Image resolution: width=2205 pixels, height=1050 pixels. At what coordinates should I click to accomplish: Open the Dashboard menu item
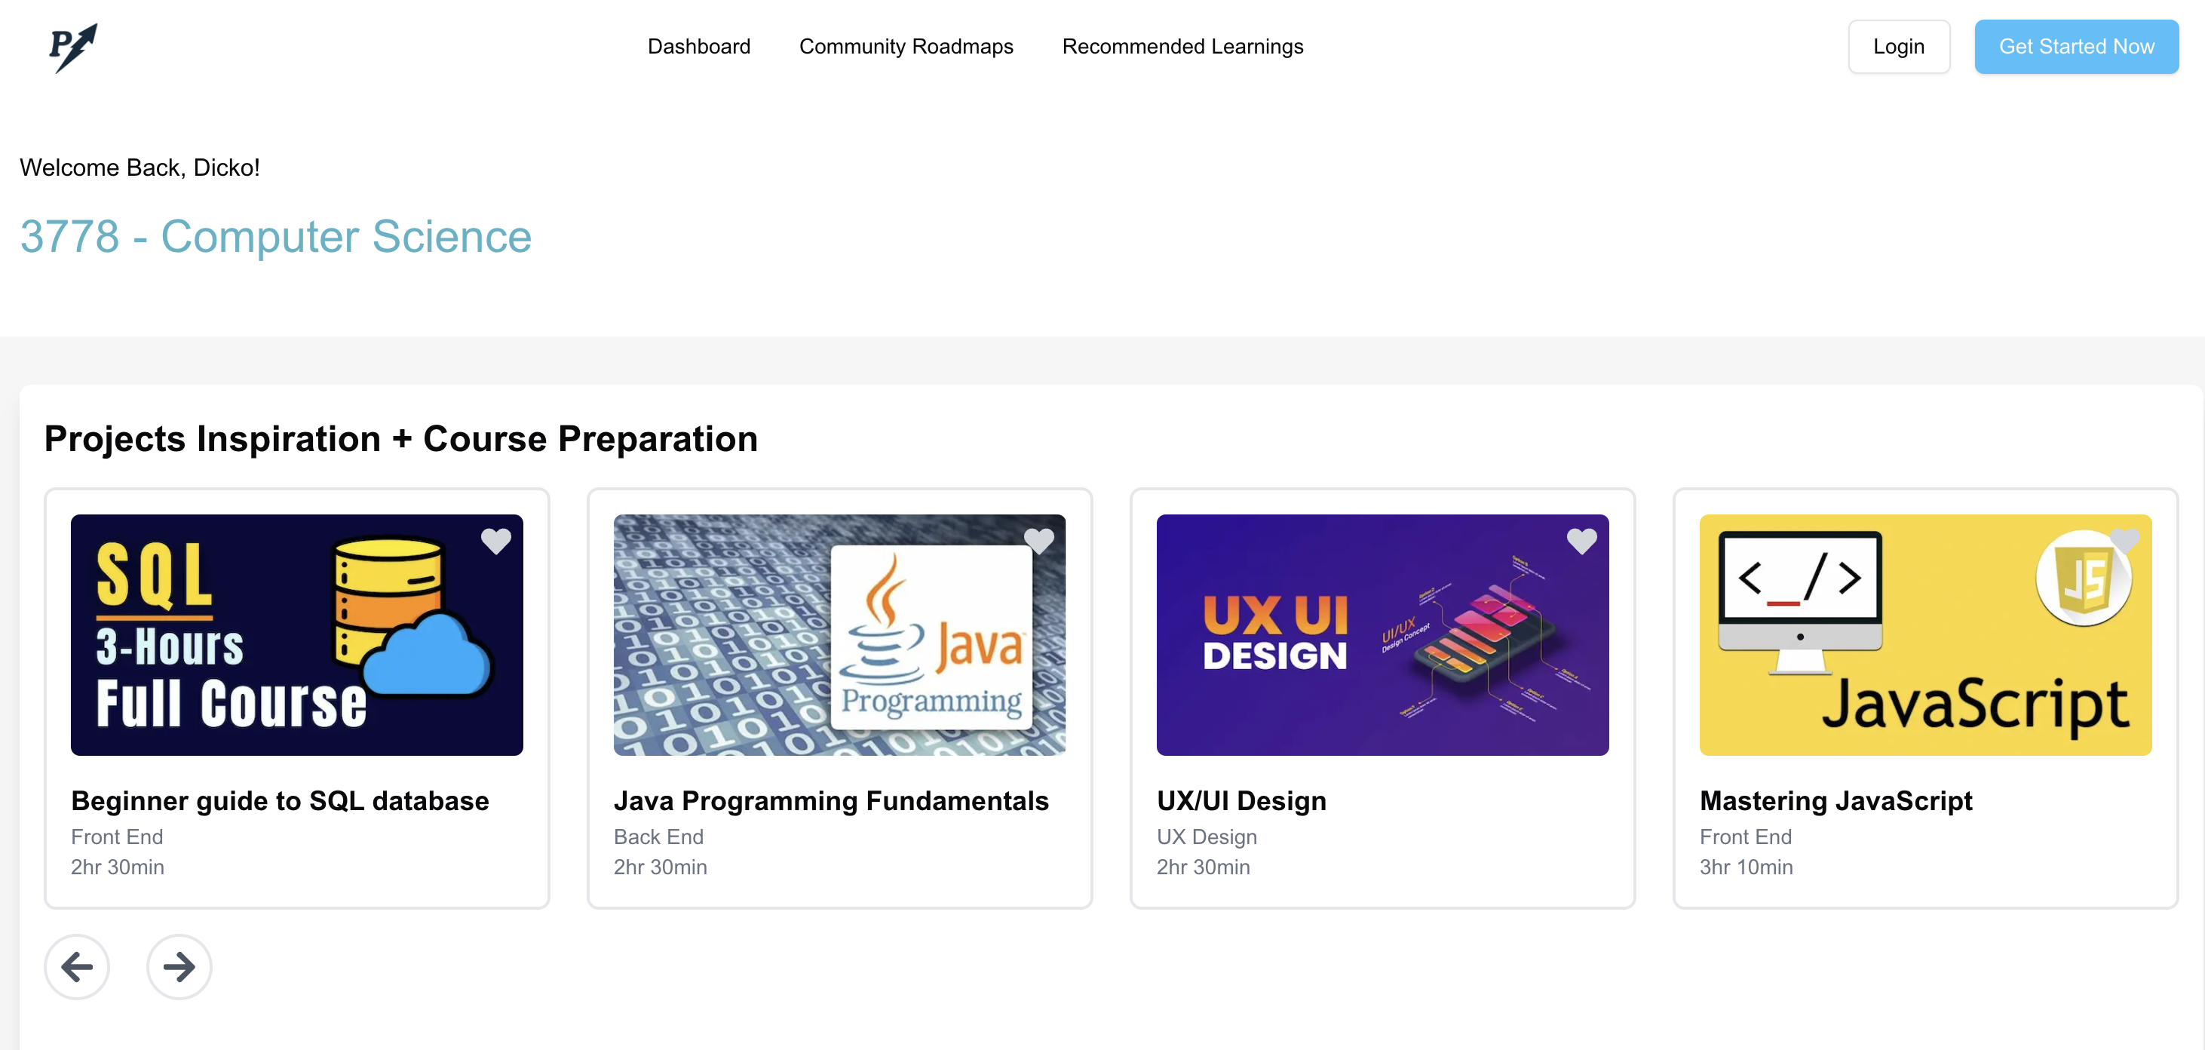point(698,46)
